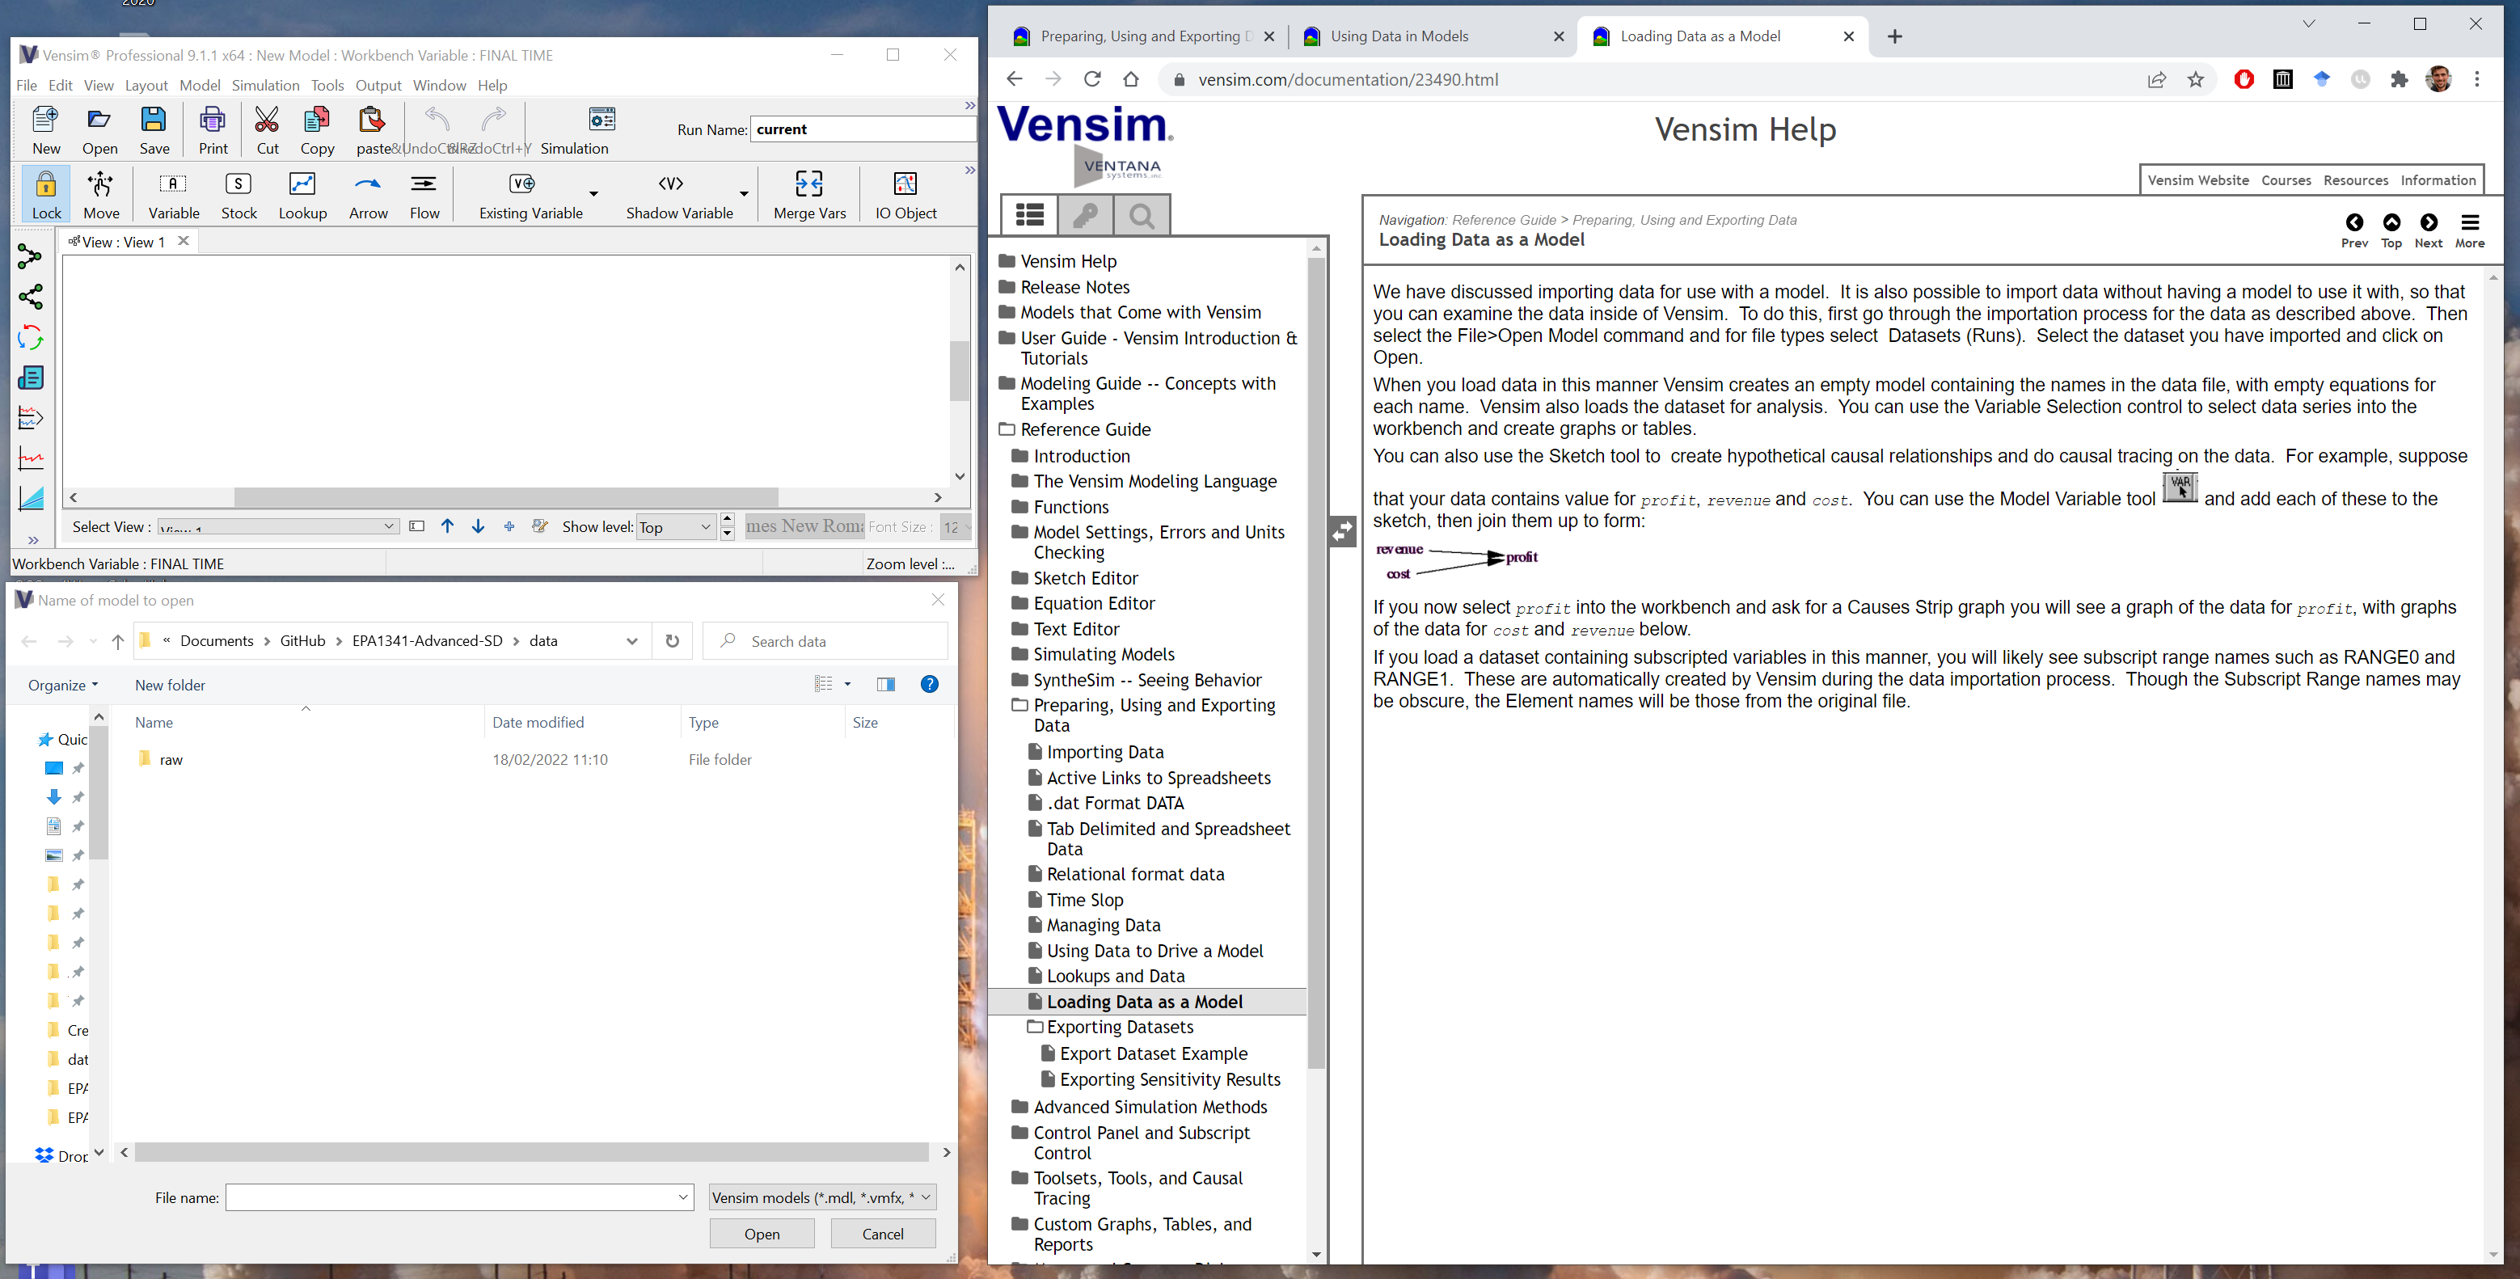2520x1279 pixels.
Task: Select the Stock sketch tool
Action: coord(238,194)
